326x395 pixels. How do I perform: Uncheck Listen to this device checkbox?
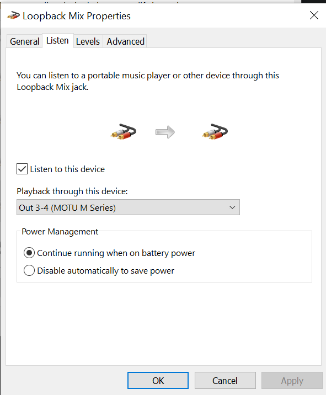[22, 169]
